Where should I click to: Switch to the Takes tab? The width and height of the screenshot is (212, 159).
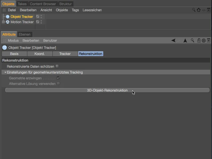tap(22, 4)
